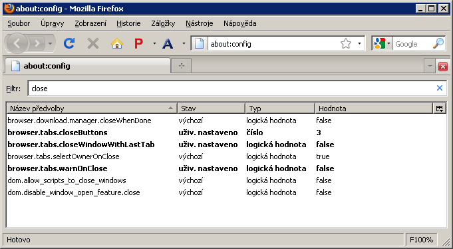Open the Záložky menu
The width and height of the screenshot is (453, 249).
(163, 23)
